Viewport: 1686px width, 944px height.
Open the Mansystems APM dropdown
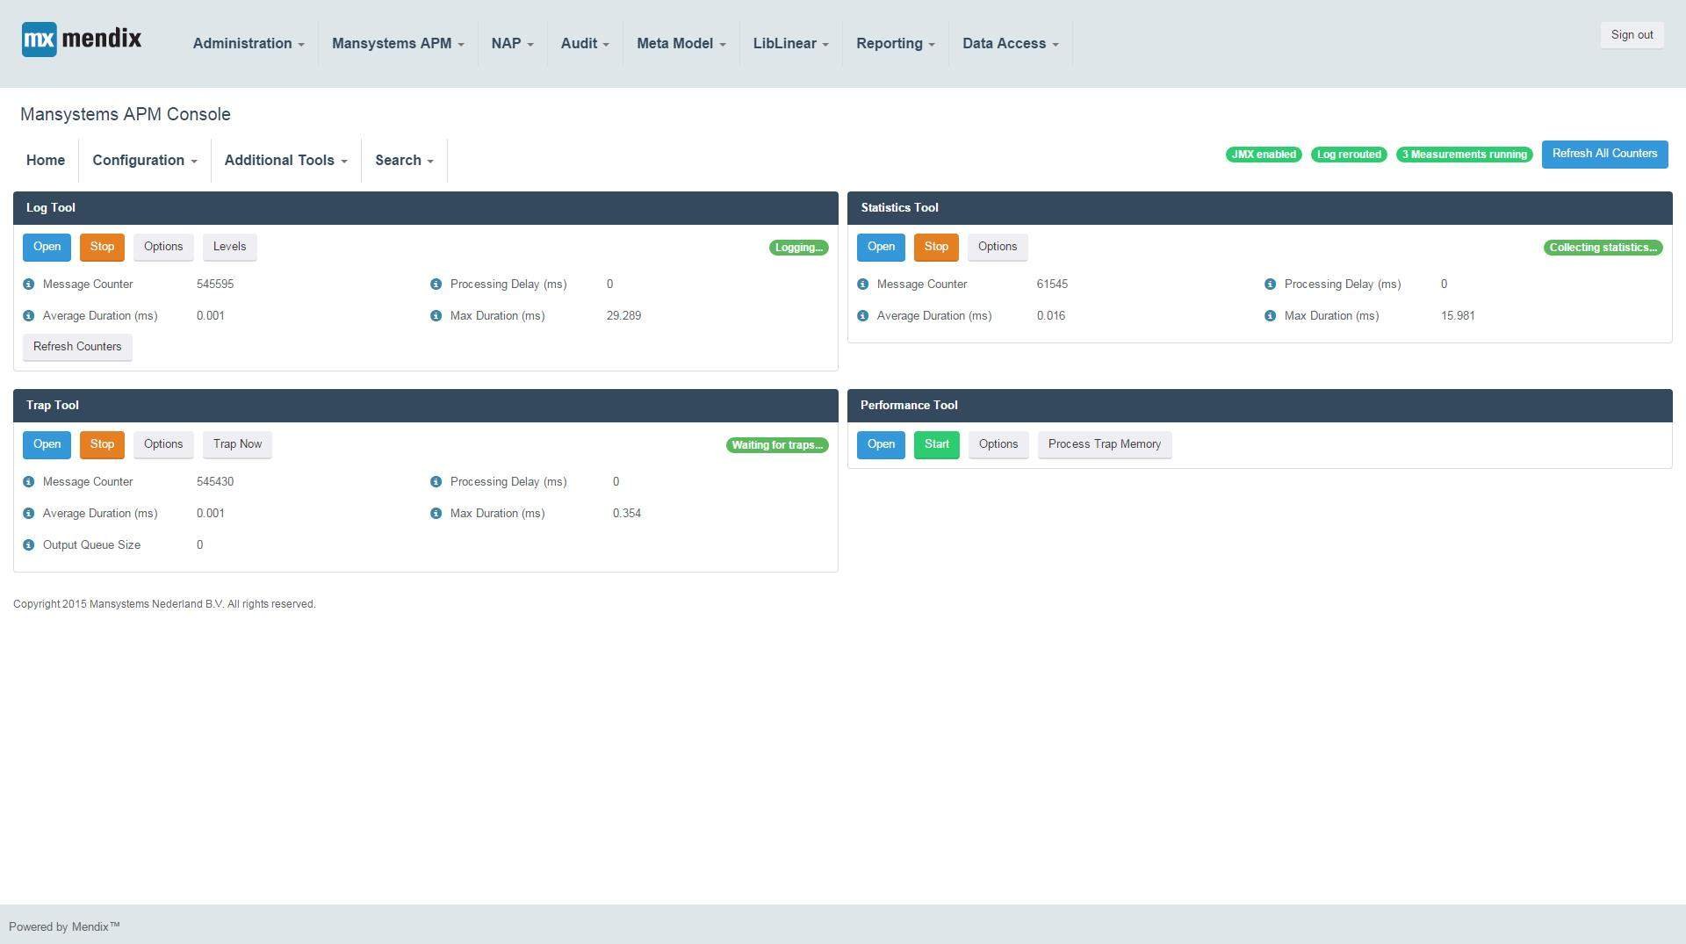coord(398,44)
